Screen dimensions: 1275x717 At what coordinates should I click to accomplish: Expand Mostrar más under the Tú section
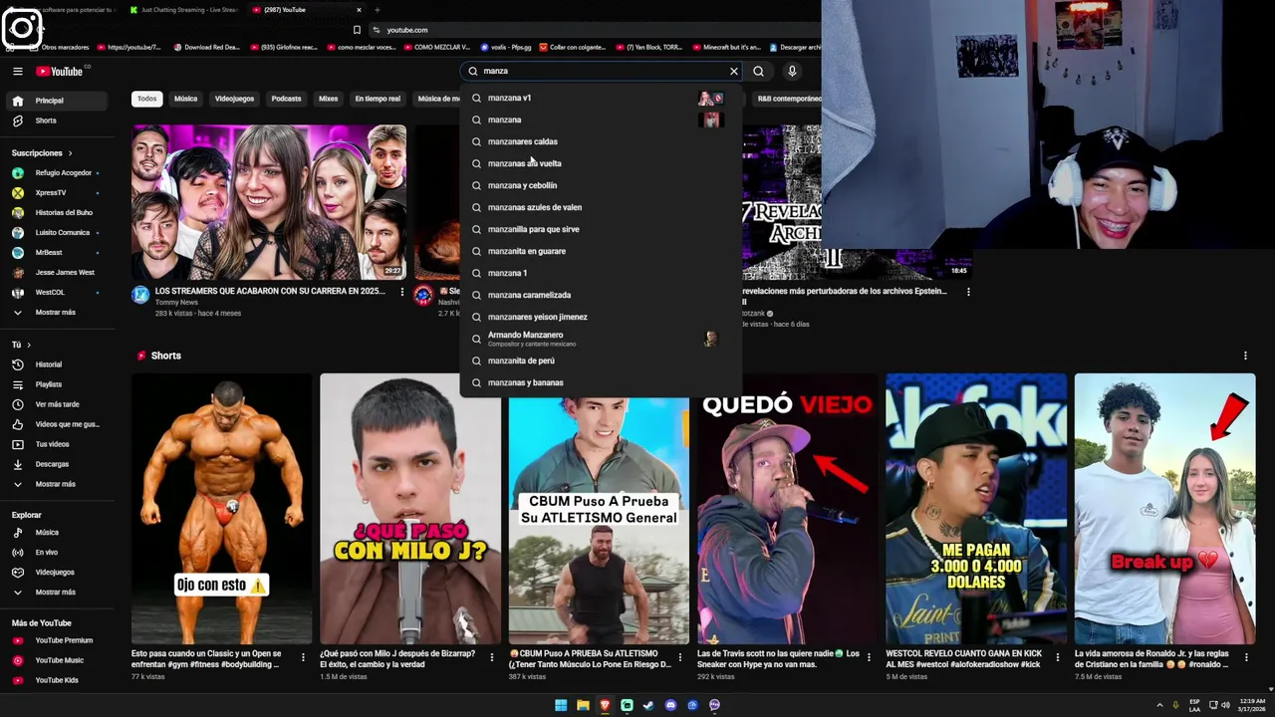(x=58, y=484)
